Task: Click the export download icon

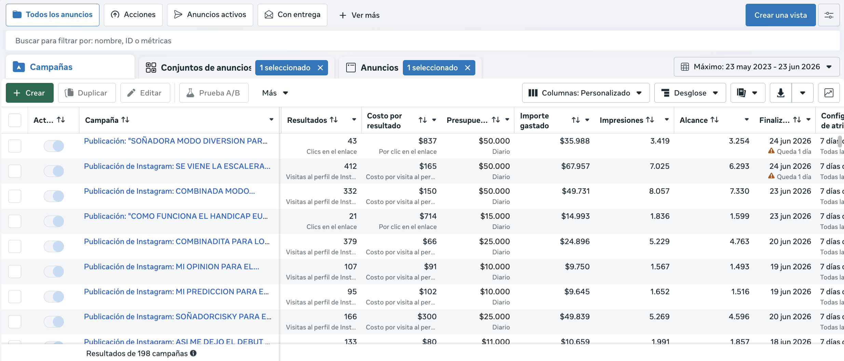Action: 780,93
